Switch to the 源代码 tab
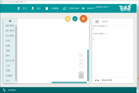 coord(105,22)
